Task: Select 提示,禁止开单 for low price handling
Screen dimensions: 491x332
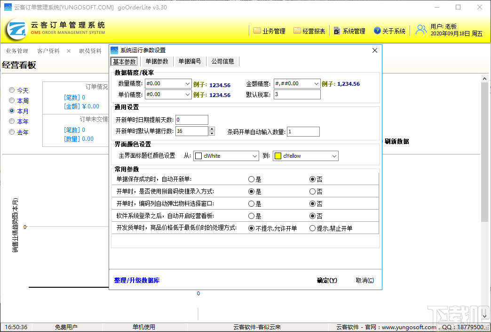Action: click(311, 228)
